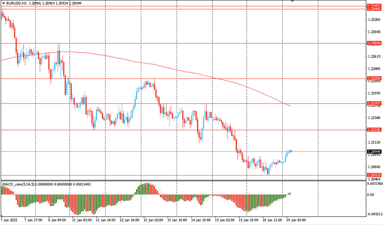
Task: Click the 8 Jan 09:00 time label
Action: pos(57,220)
